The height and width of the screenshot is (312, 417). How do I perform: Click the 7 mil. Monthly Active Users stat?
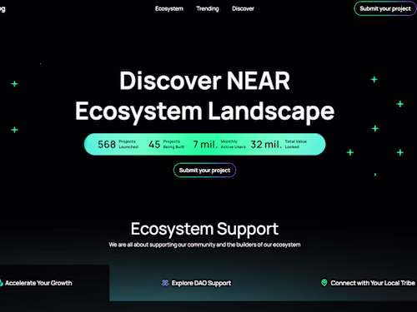pos(219,144)
